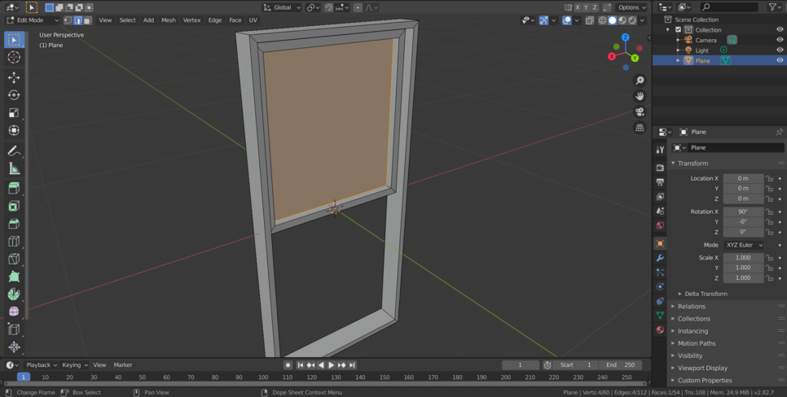
Task: Open the Edit Mode dropdown
Action: pos(33,20)
